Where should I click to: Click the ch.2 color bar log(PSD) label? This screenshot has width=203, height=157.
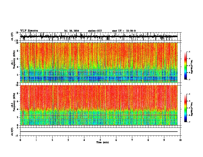pyautogui.click(x=192, y=109)
